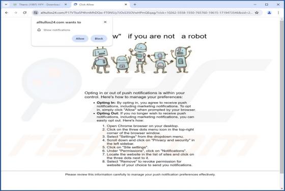Click the 'Opting Out:' bullet text
This screenshot has height=191, width=285.
tap(107, 113)
